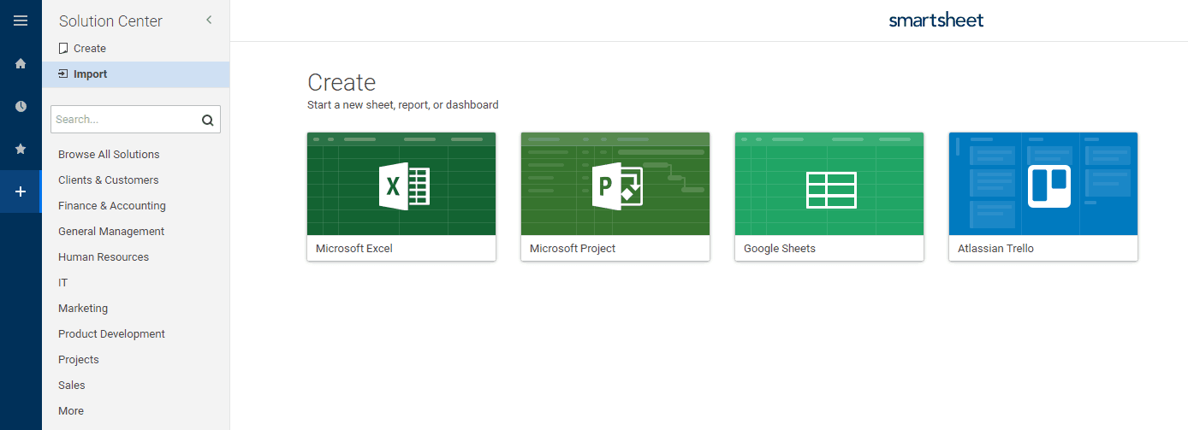Select Import in Solution Center
This screenshot has width=1188, height=430.
pos(90,74)
